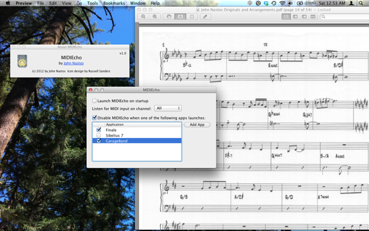Enable Launch MIDIEcho on startup
Image resolution: width=369 pixels, height=231 pixels.
(x=94, y=101)
